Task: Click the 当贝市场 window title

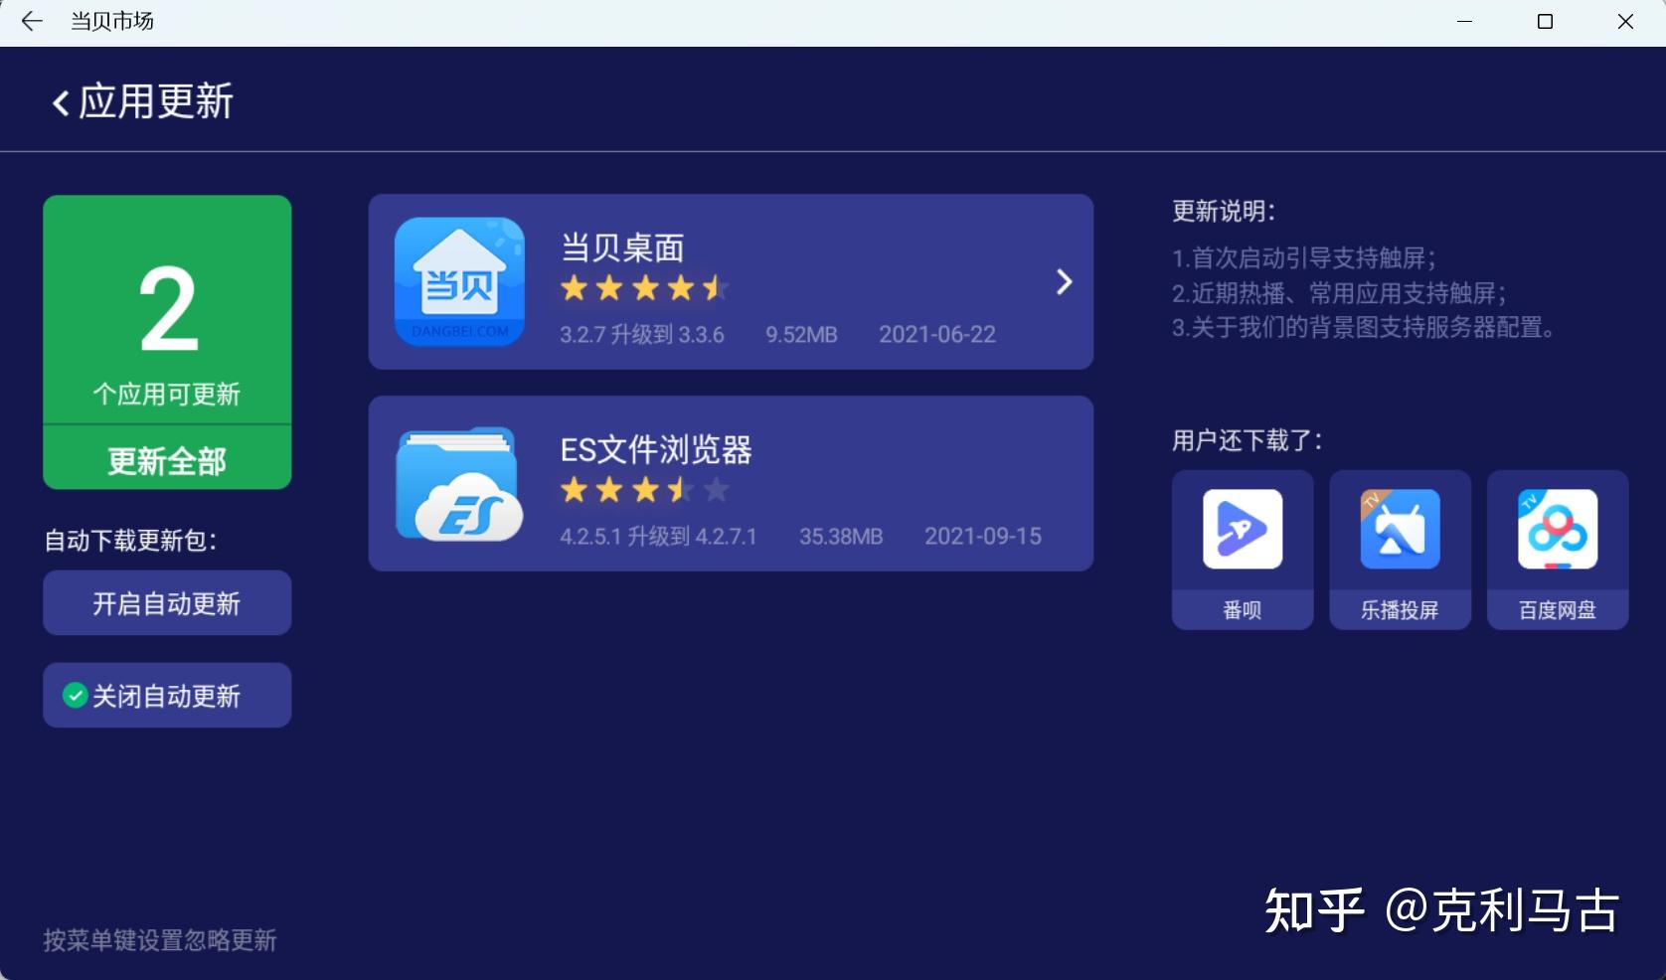Action: [x=112, y=21]
